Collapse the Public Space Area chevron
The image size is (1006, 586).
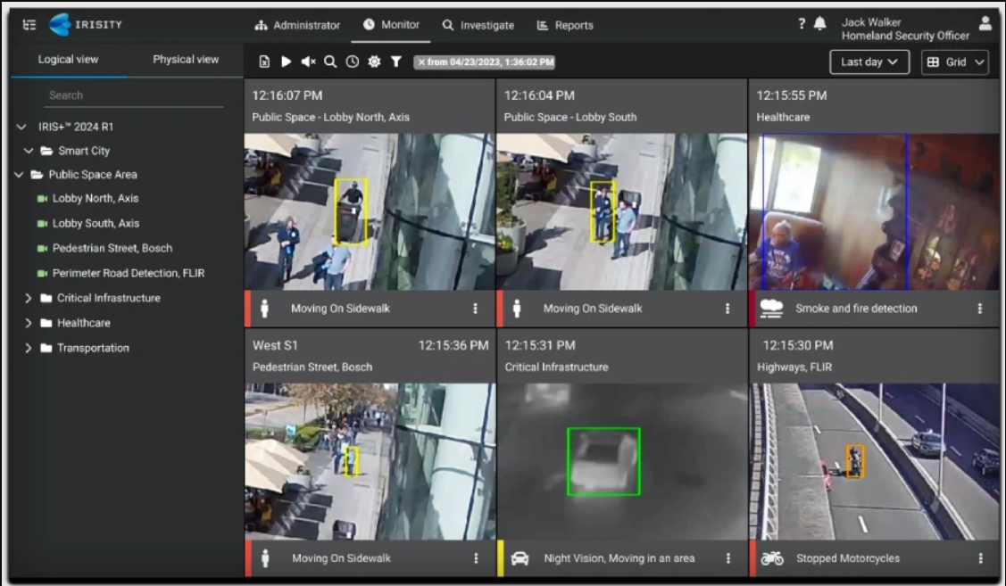pos(19,175)
